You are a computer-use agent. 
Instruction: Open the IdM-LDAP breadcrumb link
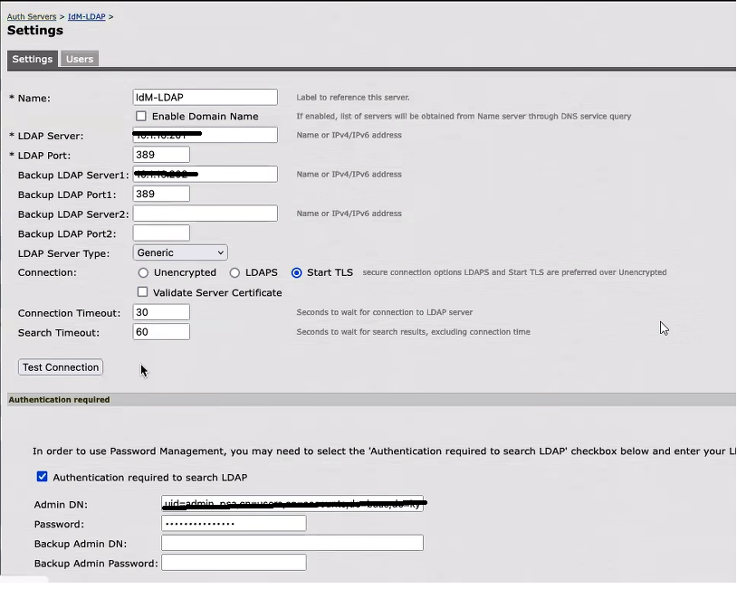click(x=87, y=16)
